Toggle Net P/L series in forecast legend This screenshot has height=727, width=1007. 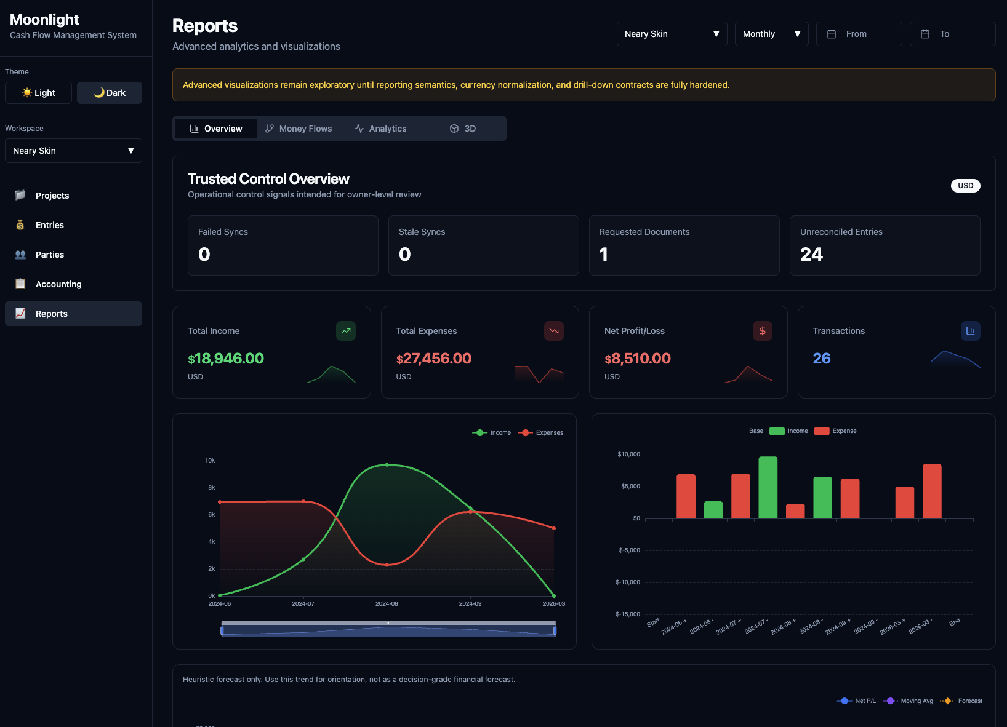pyautogui.click(x=856, y=701)
